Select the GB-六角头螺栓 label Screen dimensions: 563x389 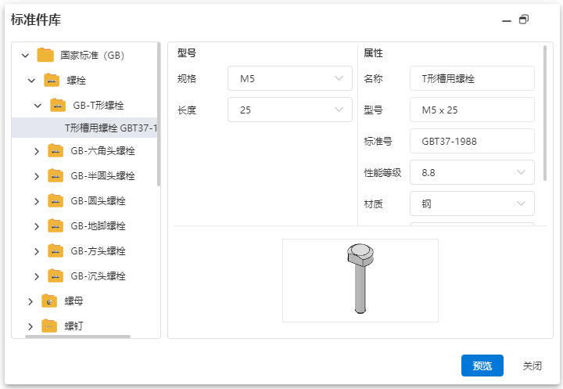102,150
